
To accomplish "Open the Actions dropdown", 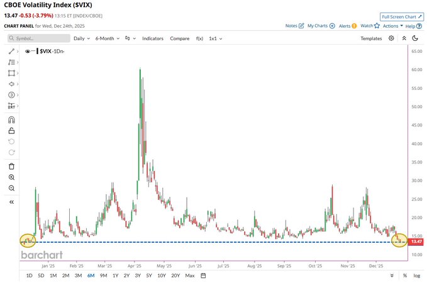I will click(x=392, y=26).
